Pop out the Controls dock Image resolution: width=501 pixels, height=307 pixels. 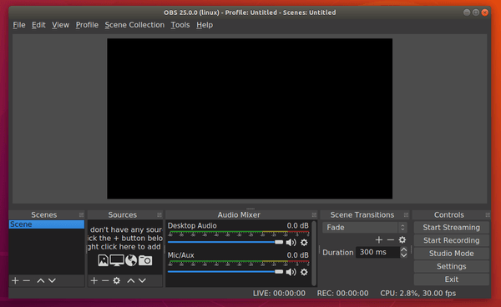coord(488,214)
